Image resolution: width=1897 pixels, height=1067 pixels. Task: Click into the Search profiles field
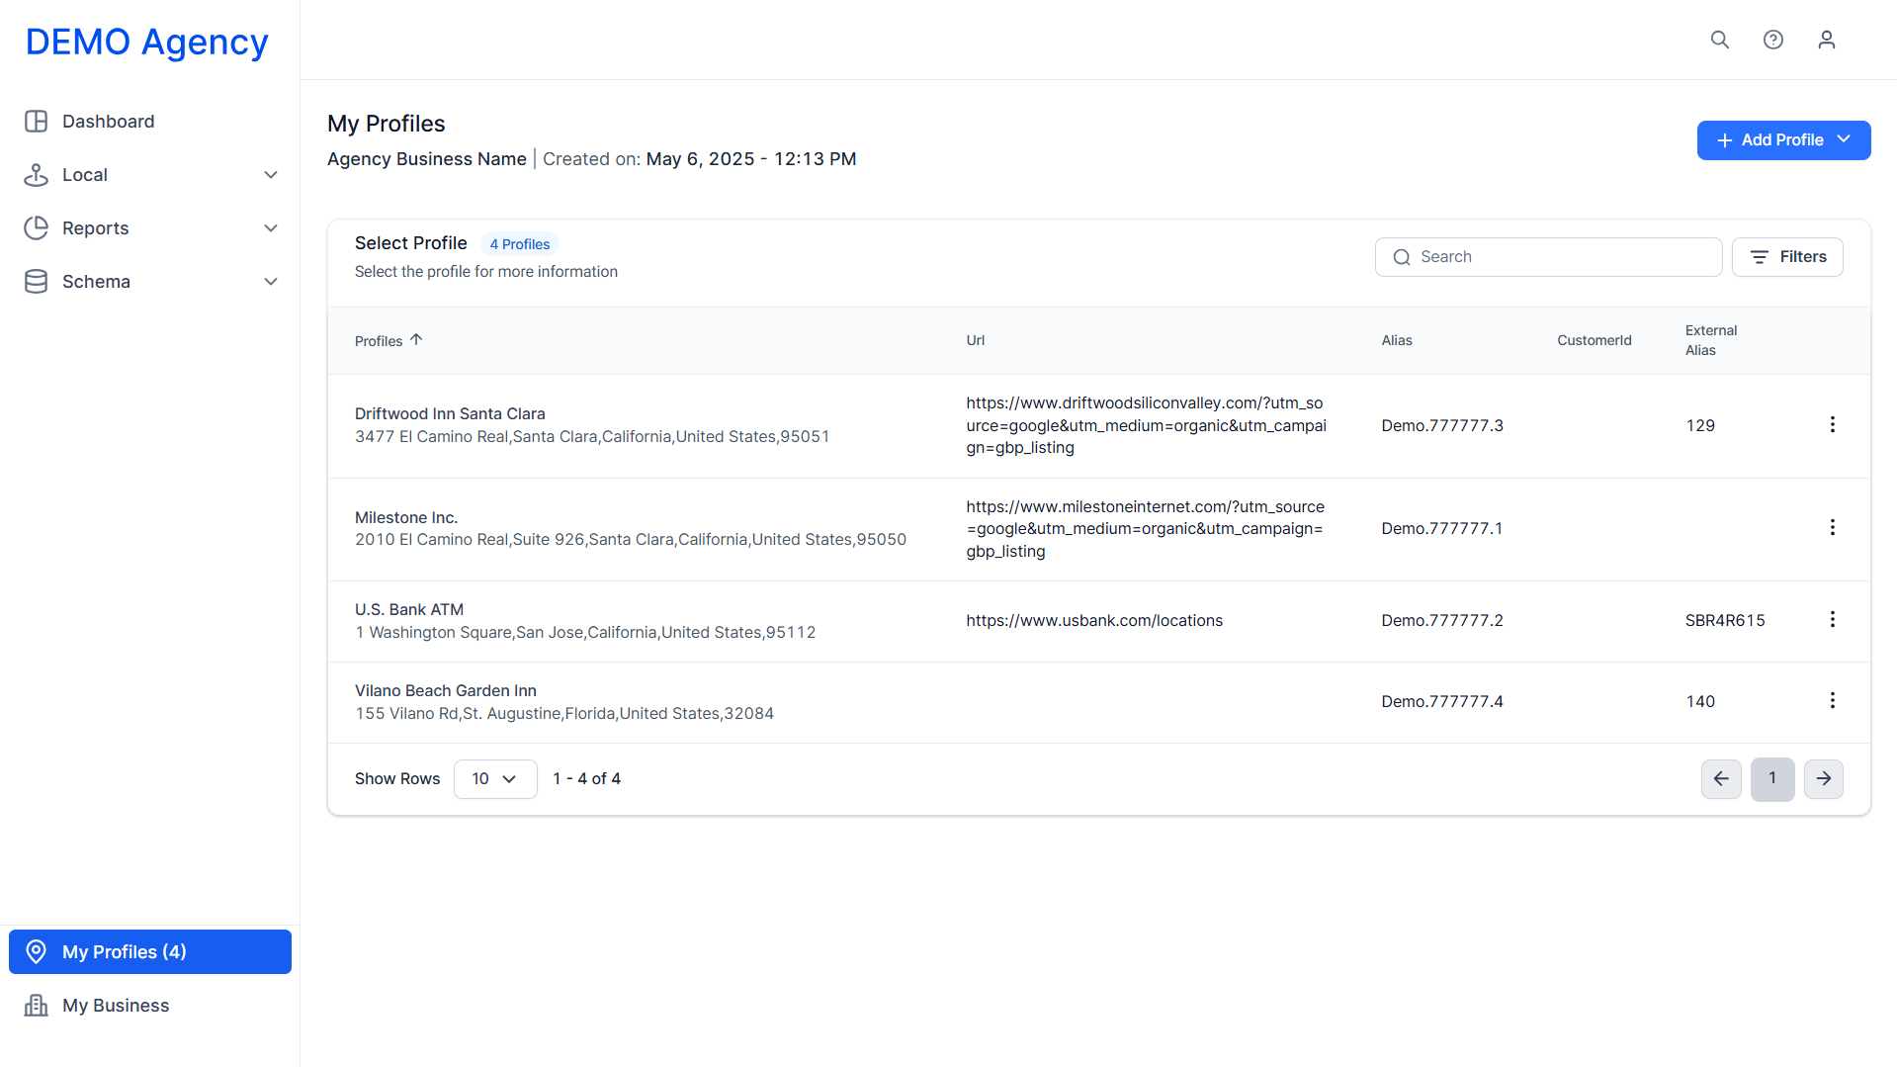[x=1548, y=257]
